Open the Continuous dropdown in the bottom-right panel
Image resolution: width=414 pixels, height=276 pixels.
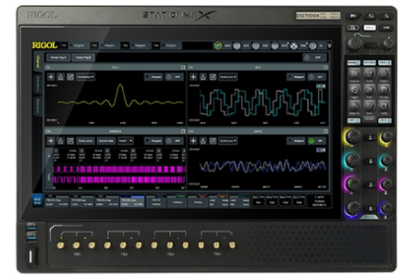click(x=228, y=140)
